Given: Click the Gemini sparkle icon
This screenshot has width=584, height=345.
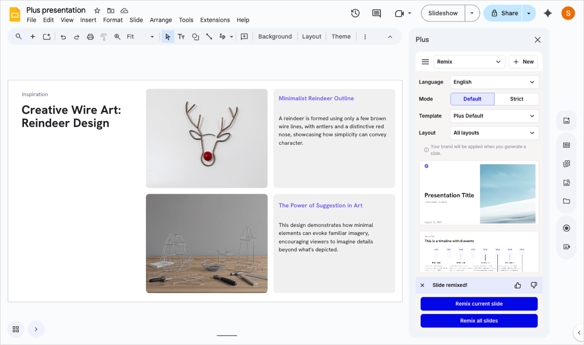Looking at the screenshot, I should [547, 13].
